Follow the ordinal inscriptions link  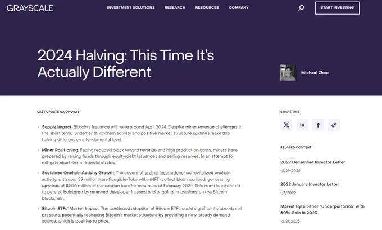pos(164,173)
